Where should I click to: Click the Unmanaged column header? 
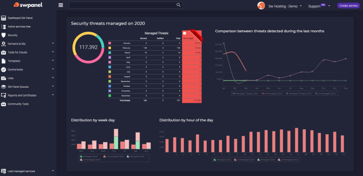(187, 38)
